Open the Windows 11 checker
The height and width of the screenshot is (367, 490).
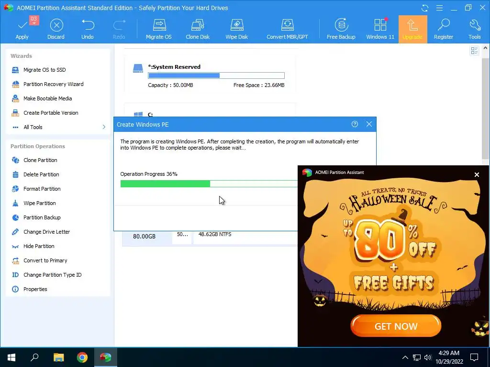pyautogui.click(x=380, y=29)
